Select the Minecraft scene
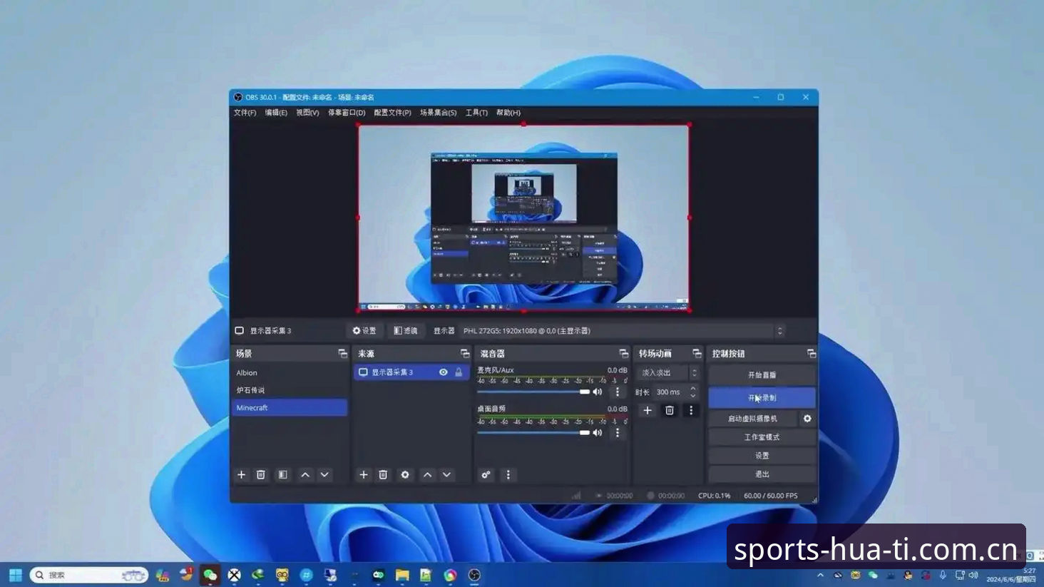 click(x=290, y=408)
